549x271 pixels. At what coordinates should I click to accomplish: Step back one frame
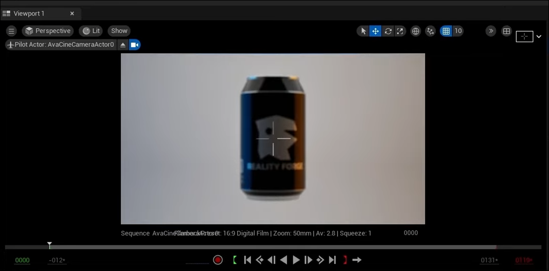click(x=271, y=260)
